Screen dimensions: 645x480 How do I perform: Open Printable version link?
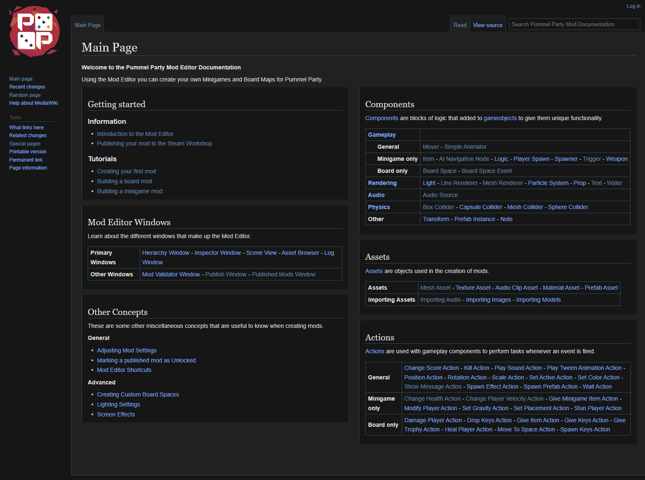[x=28, y=152]
